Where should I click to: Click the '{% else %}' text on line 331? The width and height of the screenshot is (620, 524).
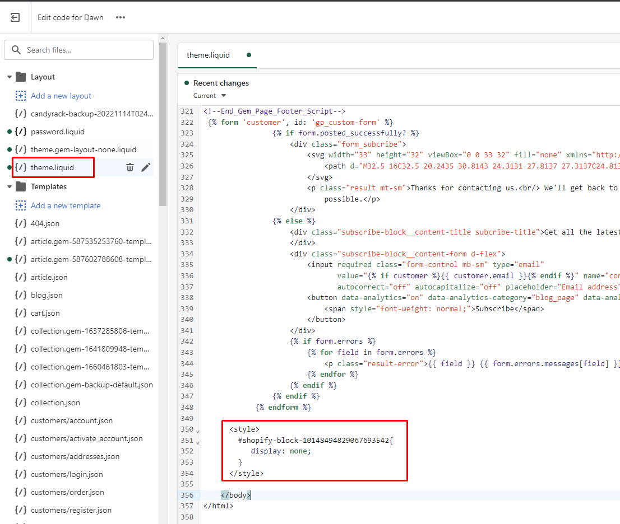[294, 221]
